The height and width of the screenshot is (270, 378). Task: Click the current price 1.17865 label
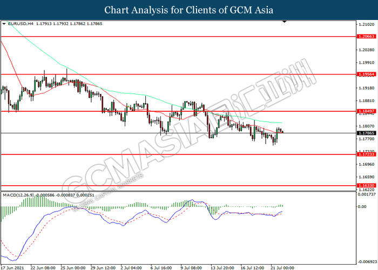click(x=366, y=133)
